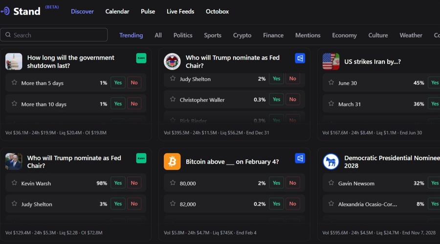This screenshot has width=440, height=244.
Task: Click the Kalshi badge on government shutdown card
Action: coord(141,58)
